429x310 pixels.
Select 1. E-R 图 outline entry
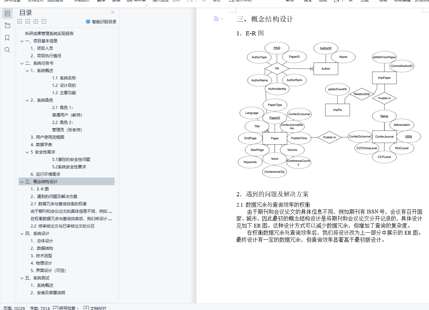[x=40, y=189]
